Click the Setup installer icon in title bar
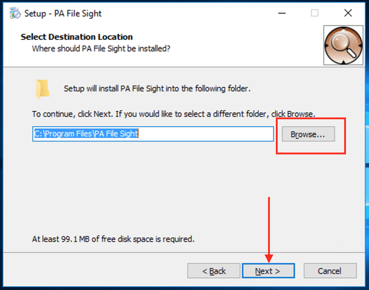This screenshot has width=369, height=290. (x=15, y=13)
